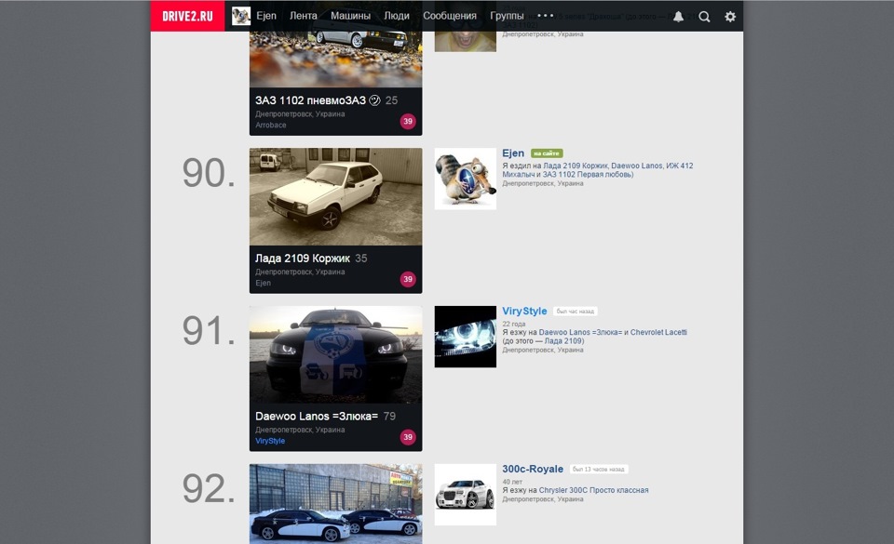
Task: Click the 39 badge on Лада 2109 card
Action: (x=408, y=279)
